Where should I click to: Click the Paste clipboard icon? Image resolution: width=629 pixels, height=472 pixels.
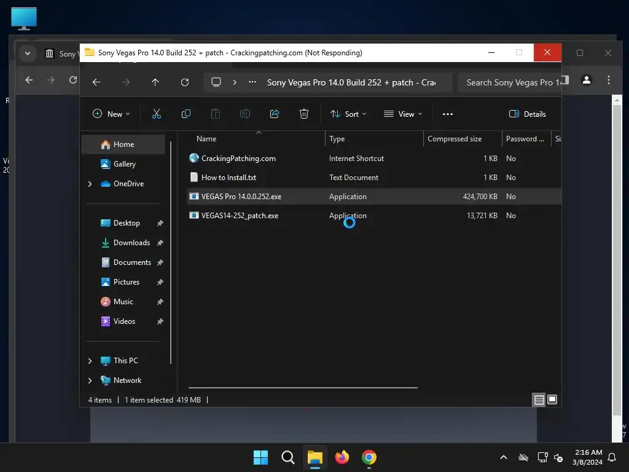(x=216, y=114)
